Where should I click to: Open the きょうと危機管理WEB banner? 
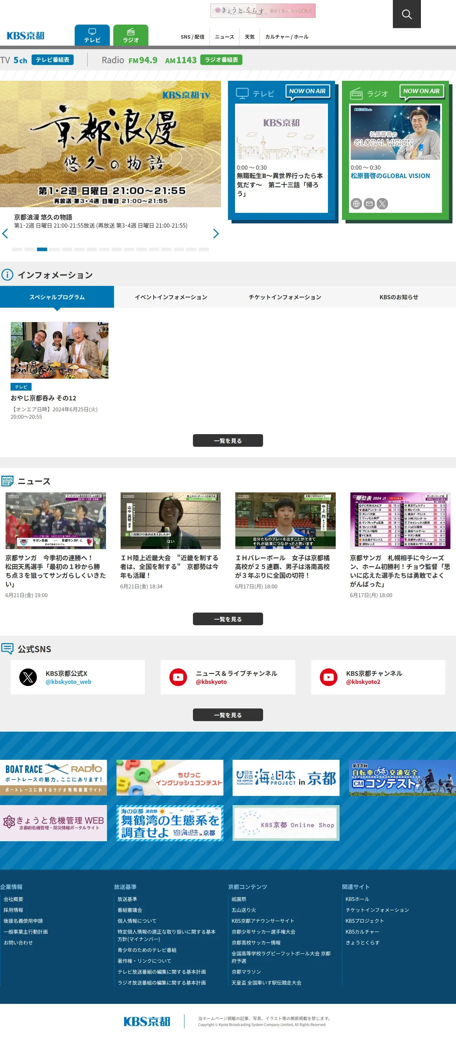(x=53, y=823)
